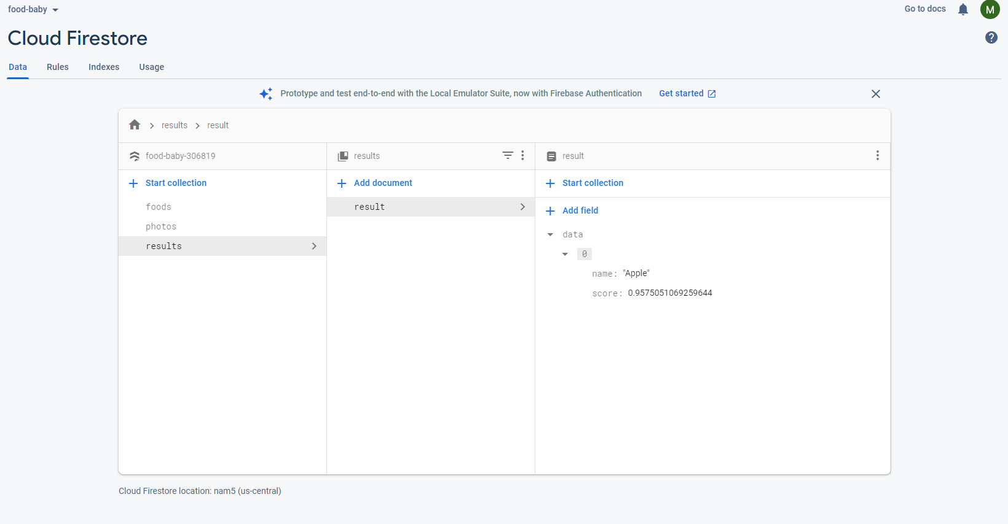Screen dimensions: 1008x524
Task: Select the foods collection
Action: tap(159, 207)
